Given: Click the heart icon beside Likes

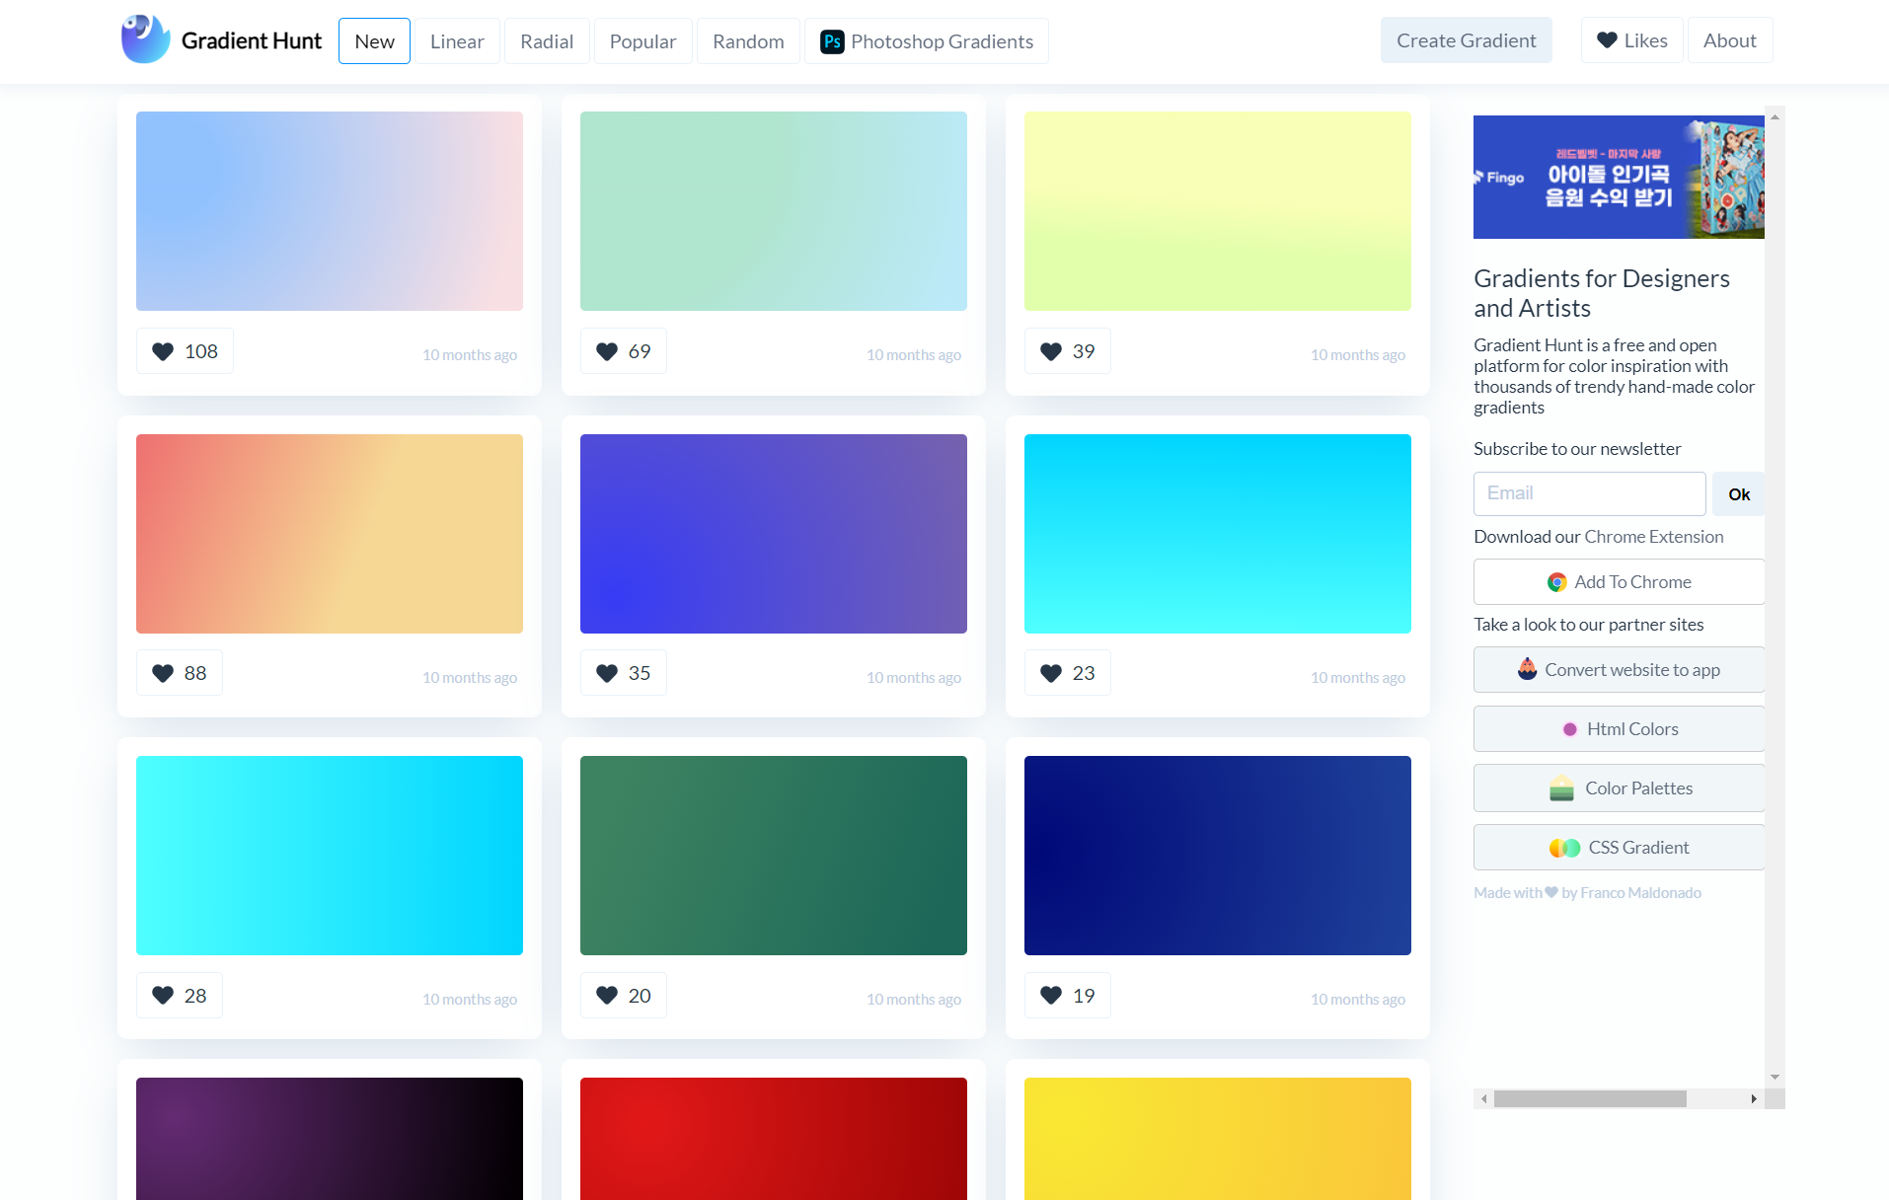Looking at the screenshot, I should (1607, 40).
